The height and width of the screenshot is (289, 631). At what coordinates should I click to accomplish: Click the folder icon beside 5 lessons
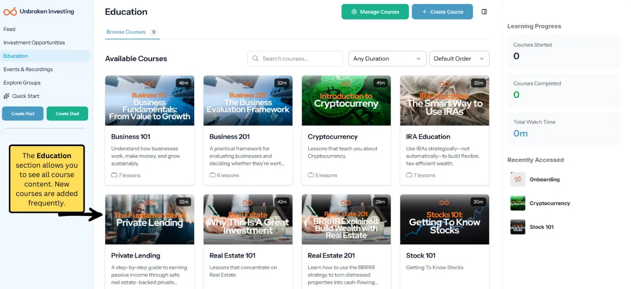click(311, 175)
